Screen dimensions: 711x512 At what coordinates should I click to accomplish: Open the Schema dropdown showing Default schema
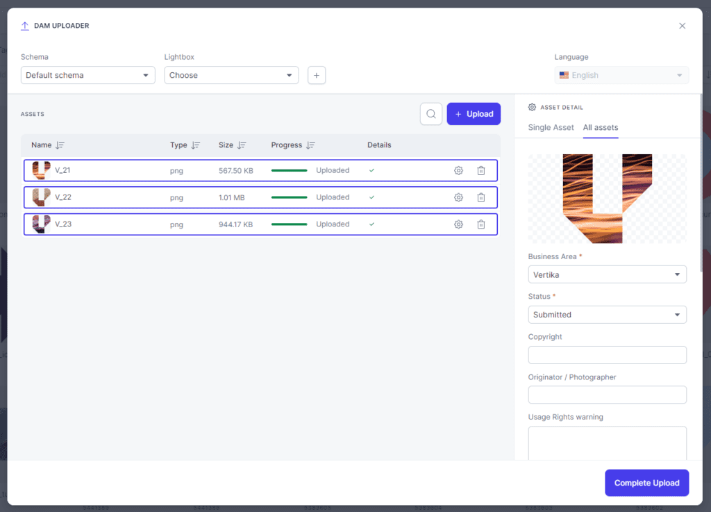[x=88, y=75]
